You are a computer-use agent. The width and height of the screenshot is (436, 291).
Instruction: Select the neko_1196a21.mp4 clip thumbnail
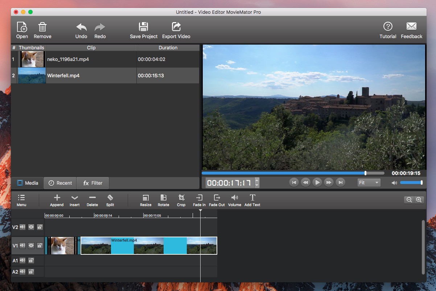click(x=32, y=59)
